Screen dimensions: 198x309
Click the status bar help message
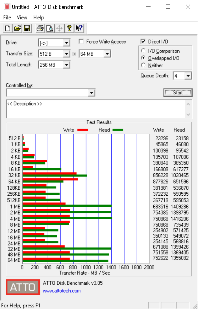pos(21,306)
